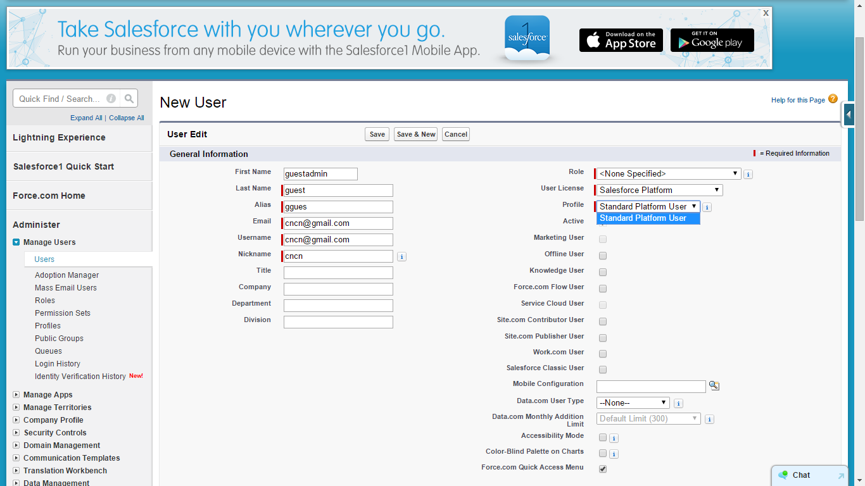The height and width of the screenshot is (486, 865).
Task: Open Lightning Experience in the sidebar
Action: pos(59,137)
